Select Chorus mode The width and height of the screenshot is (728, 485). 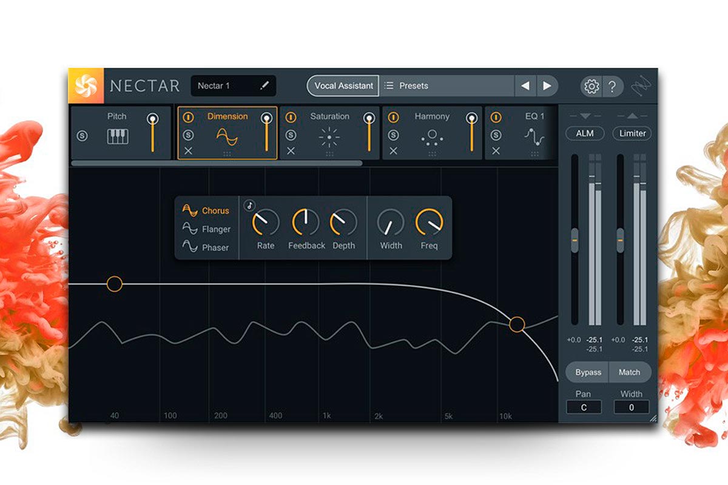click(206, 210)
